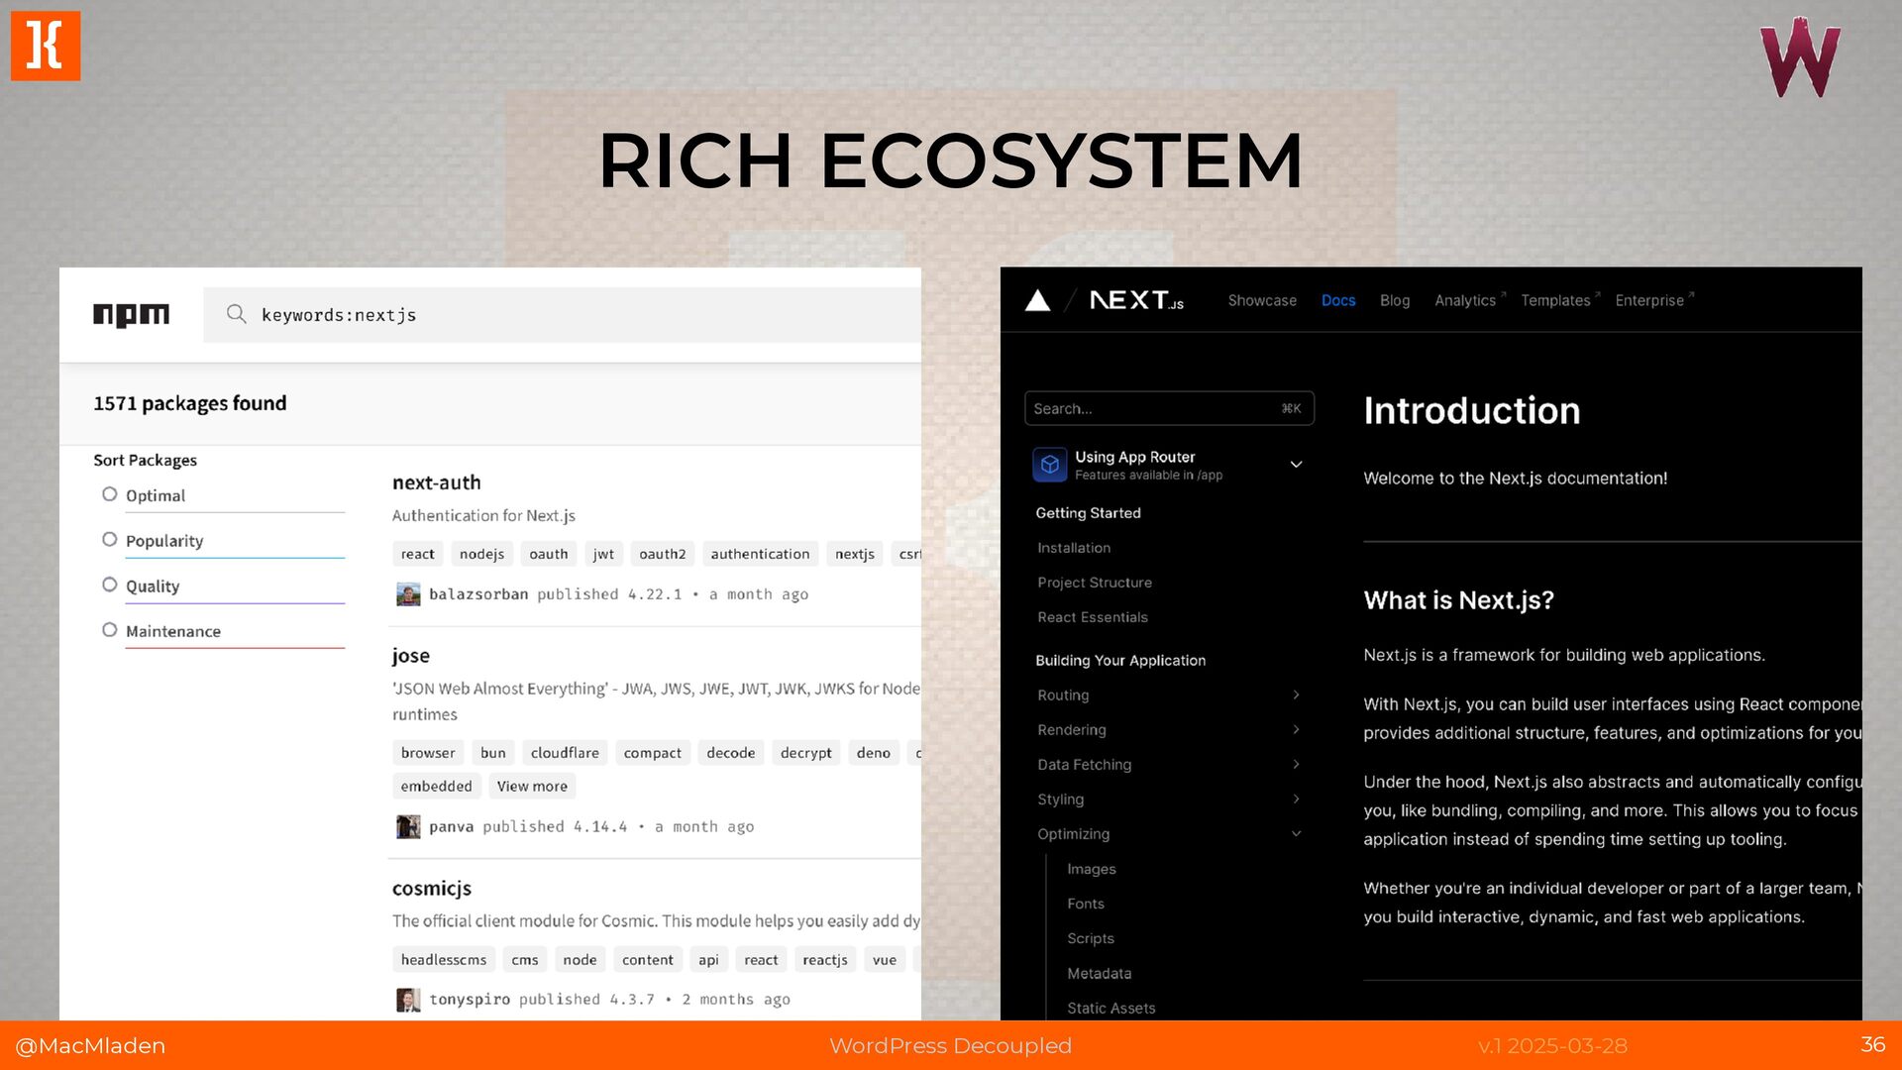
Task: Expand the Using App Router dropdown
Action: [1296, 465]
